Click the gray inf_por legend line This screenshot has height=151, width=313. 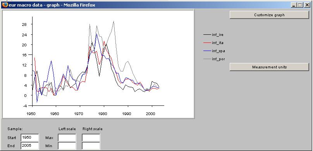(207, 59)
